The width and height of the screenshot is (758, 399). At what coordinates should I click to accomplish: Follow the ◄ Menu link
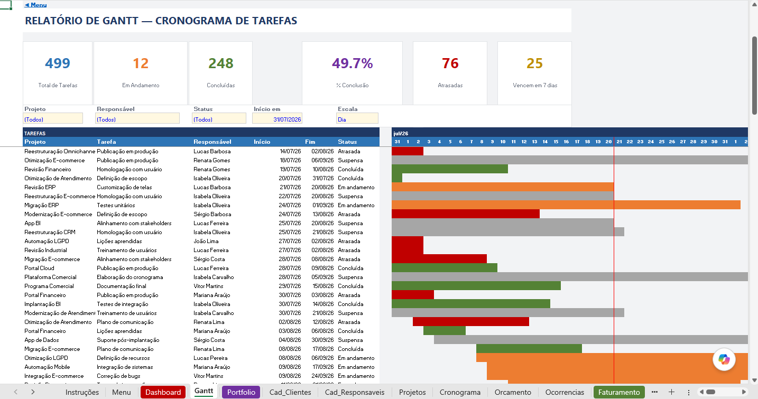click(35, 5)
